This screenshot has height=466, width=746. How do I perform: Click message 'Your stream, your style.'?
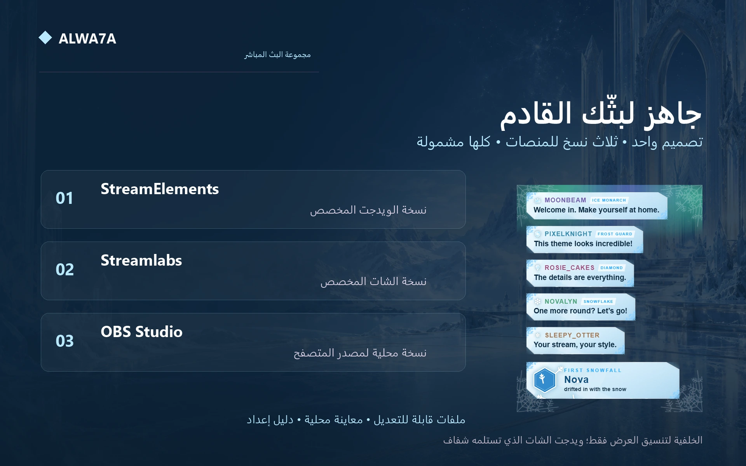coord(575,345)
